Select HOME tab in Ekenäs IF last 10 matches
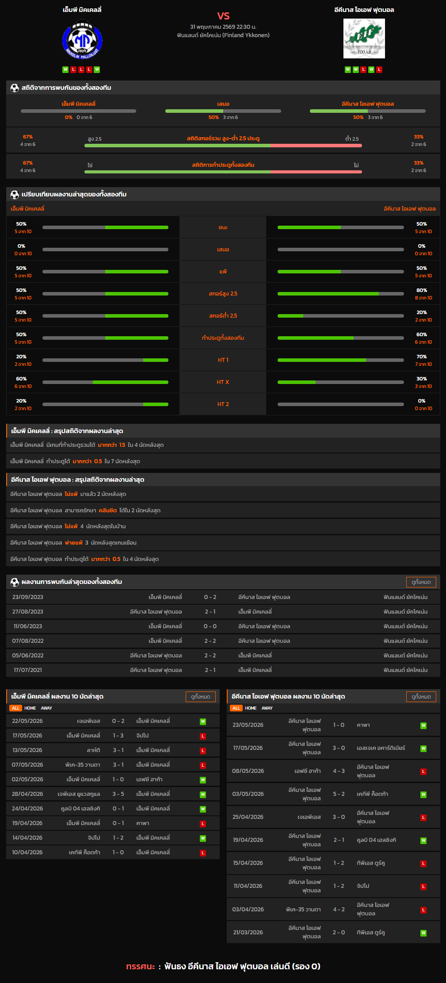The width and height of the screenshot is (446, 983). [x=251, y=708]
